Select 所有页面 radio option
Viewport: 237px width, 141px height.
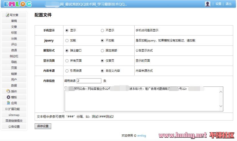(x=67, y=61)
